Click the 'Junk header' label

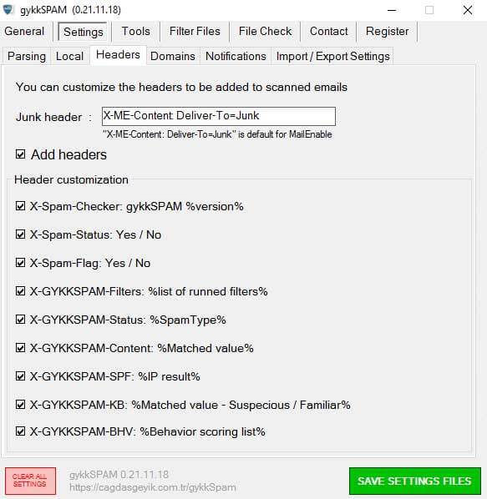point(49,117)
